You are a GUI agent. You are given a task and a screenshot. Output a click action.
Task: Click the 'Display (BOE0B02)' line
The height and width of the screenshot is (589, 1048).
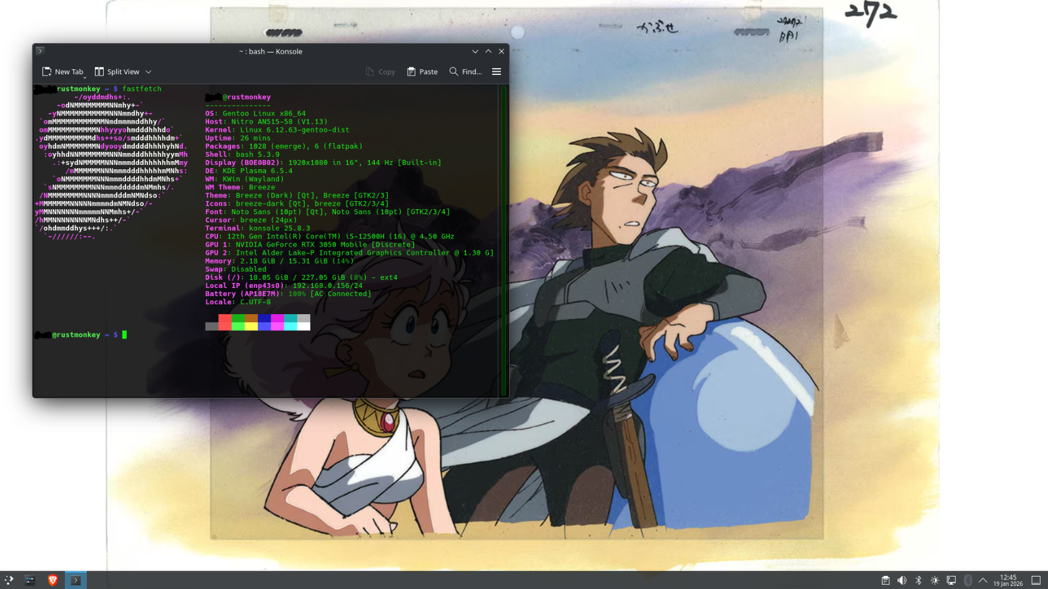click(324, 162)
